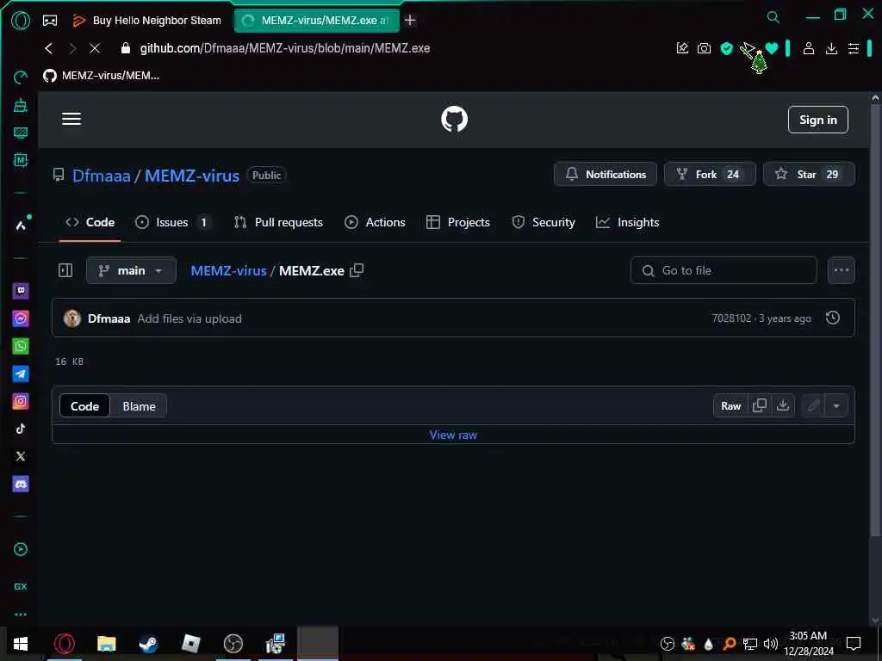The width and height of the screenshot is (882, 661).
Task: Focus the Go to file search field
Action: point(724,270)
